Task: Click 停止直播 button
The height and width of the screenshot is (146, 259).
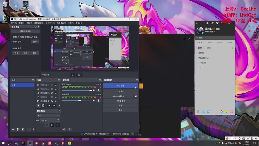Action: (x=120, y=86)
